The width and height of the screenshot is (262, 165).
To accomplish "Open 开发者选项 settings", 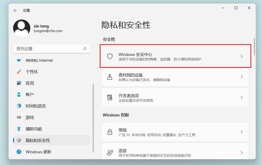I will [x=175, y=98].
